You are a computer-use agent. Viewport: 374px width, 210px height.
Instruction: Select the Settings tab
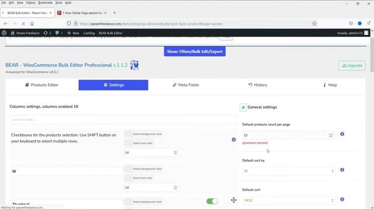[113, 85]
